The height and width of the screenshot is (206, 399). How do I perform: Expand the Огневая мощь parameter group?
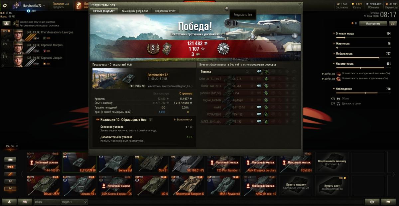(344, 34)
